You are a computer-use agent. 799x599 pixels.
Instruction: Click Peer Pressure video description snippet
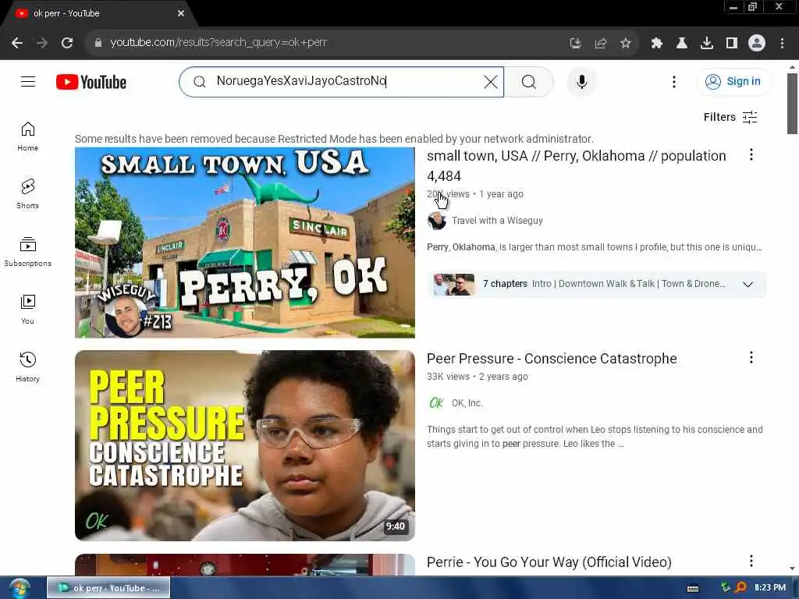(595, 437)
